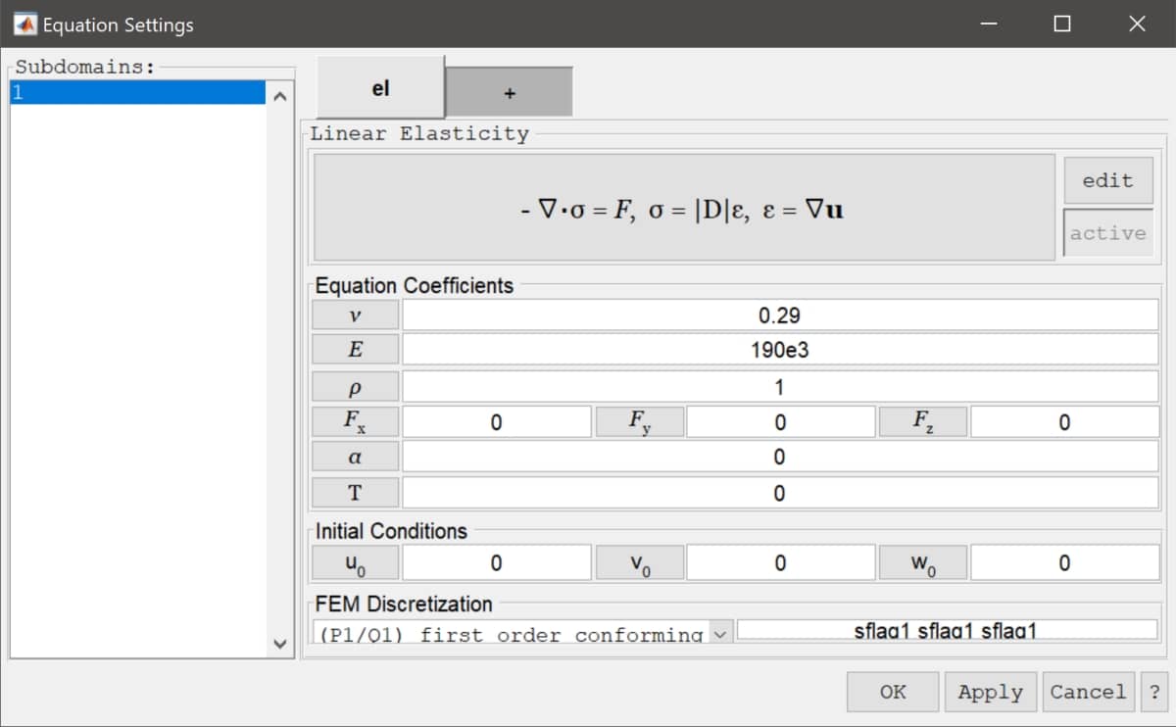Maximize the Equation Settings window
The height and width of the screenshot is (727, 1176).
point(1062,24)
